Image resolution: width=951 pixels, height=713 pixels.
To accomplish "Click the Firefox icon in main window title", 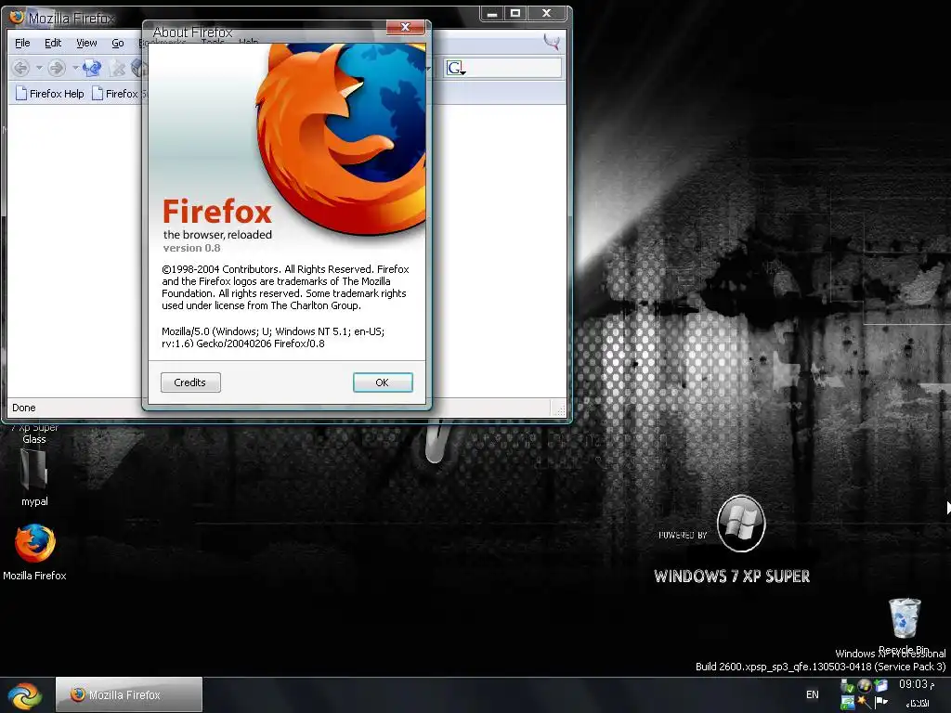I will [x=17, y=17].
